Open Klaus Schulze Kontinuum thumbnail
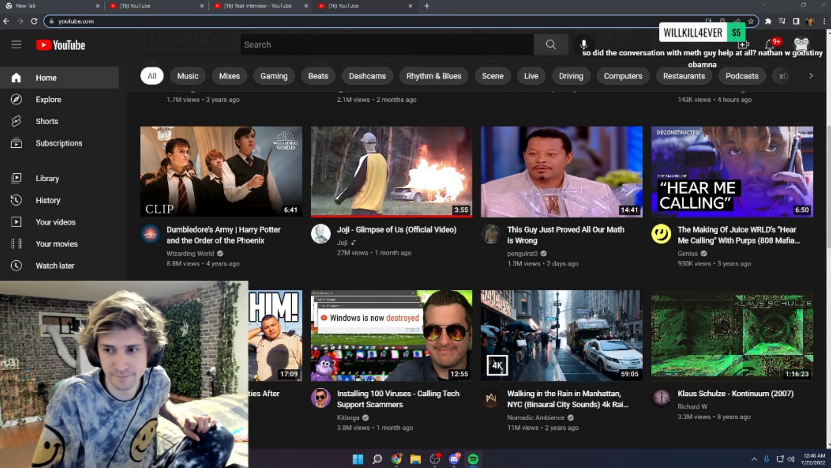The width and height of the screenshot is (831, 468). 732,336
